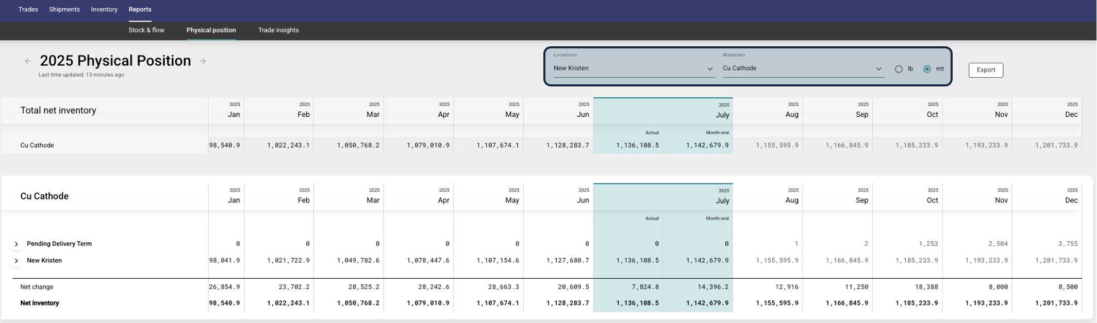1097x323 pixels.
Task: Select the mt unit radio button
Action: pyautogui.click(x=927, y=69)
